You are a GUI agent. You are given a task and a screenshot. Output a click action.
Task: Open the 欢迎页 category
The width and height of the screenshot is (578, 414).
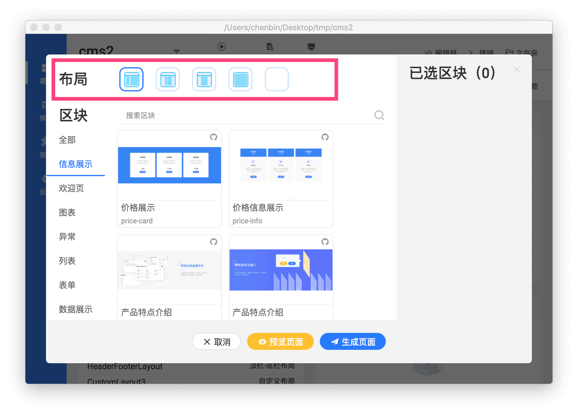(71, 188)
